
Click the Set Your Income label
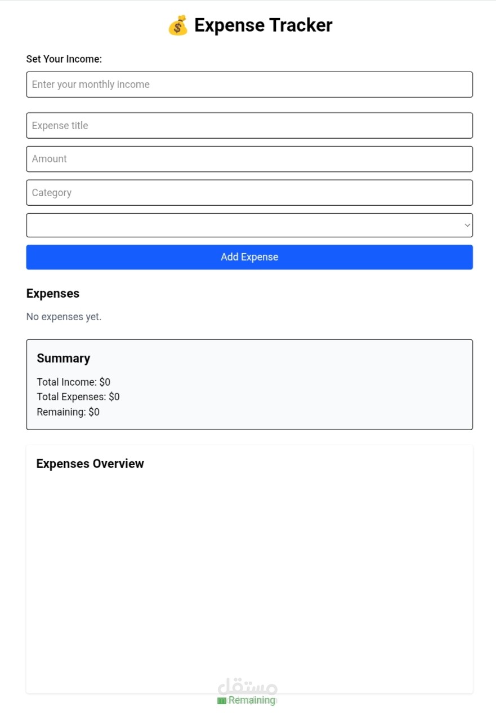[64, 59]
